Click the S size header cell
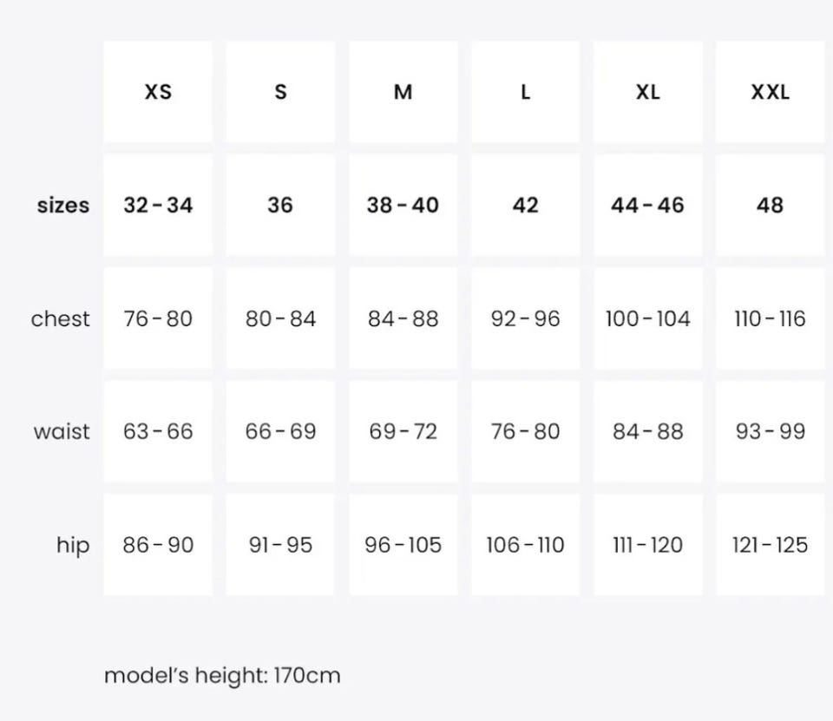 [x=280, y=92]
